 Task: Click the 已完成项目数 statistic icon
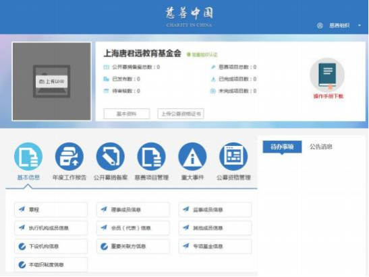[x=213, y=79]
